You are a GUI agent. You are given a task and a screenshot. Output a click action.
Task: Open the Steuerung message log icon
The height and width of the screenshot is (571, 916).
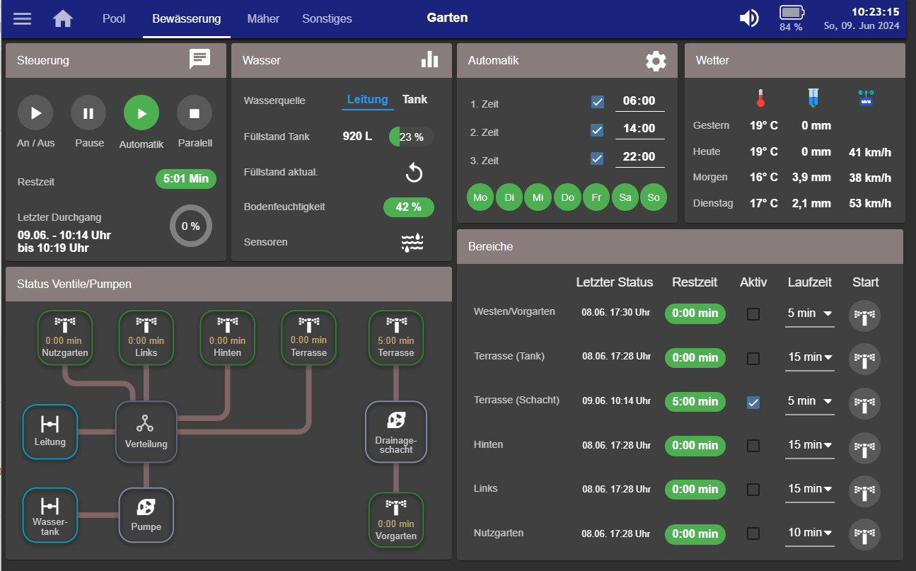pyautogui.click(x=200, y=59)
